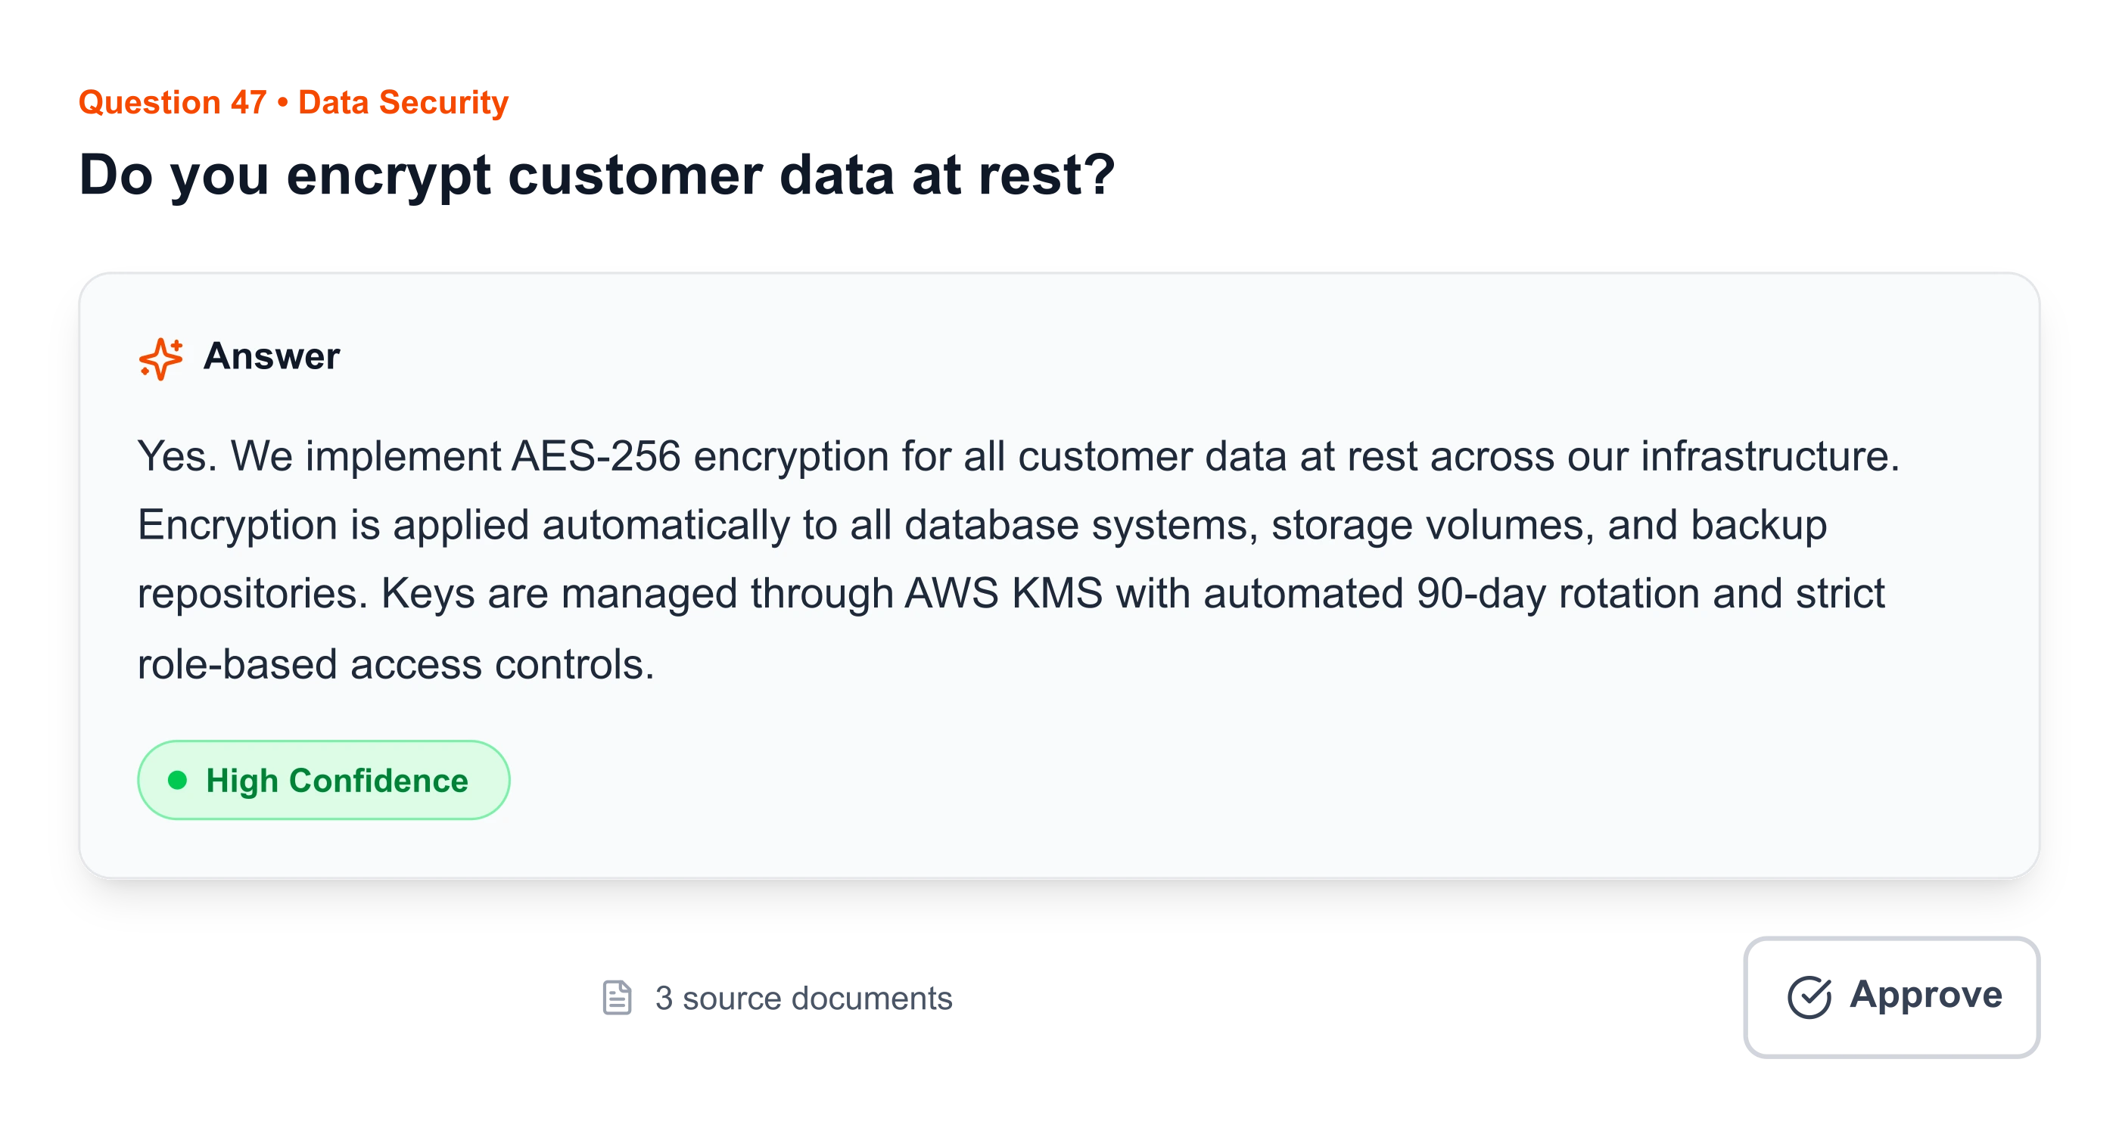Click AWS KMS in the answer text
Viewport: 2119px width, 1137px height.
1003,594
